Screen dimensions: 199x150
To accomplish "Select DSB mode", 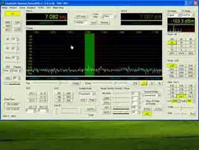I will [x=191, y=65].
